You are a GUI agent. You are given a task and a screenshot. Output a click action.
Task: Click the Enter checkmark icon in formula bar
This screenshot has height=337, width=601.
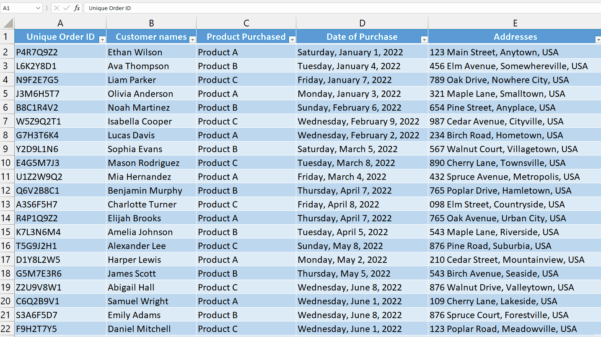click(x=66, y=8)
